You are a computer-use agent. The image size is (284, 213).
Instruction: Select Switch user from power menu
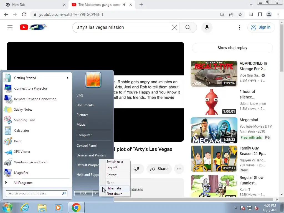click(115, 162)
